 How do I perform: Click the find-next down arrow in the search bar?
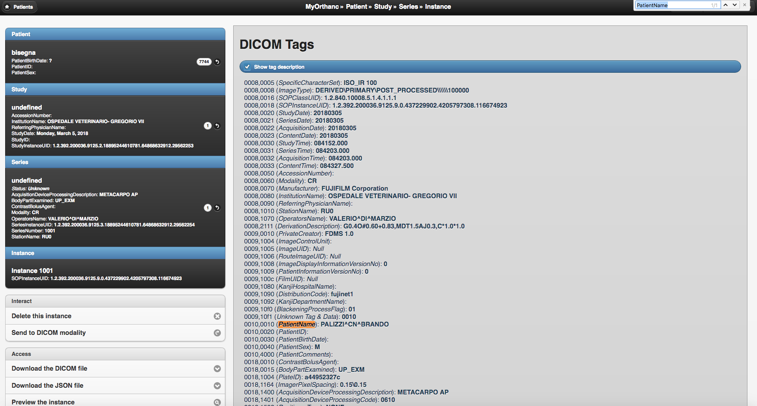(x=734, y=5)
